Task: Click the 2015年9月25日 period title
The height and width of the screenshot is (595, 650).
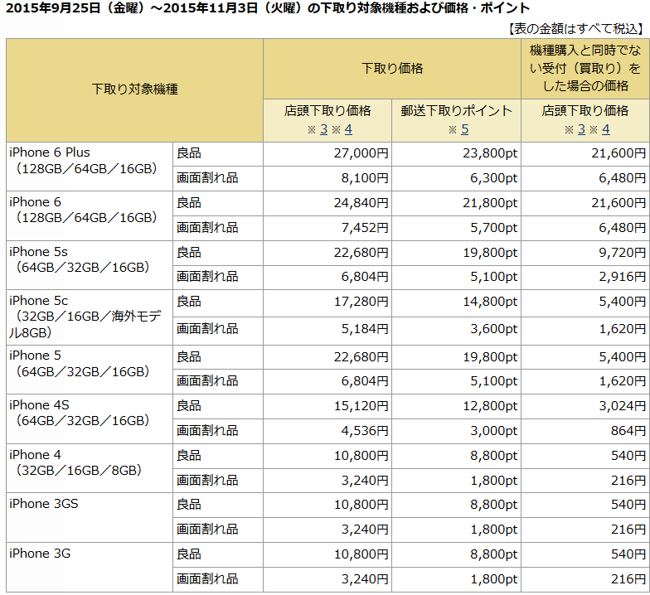Action: point(268,8)
